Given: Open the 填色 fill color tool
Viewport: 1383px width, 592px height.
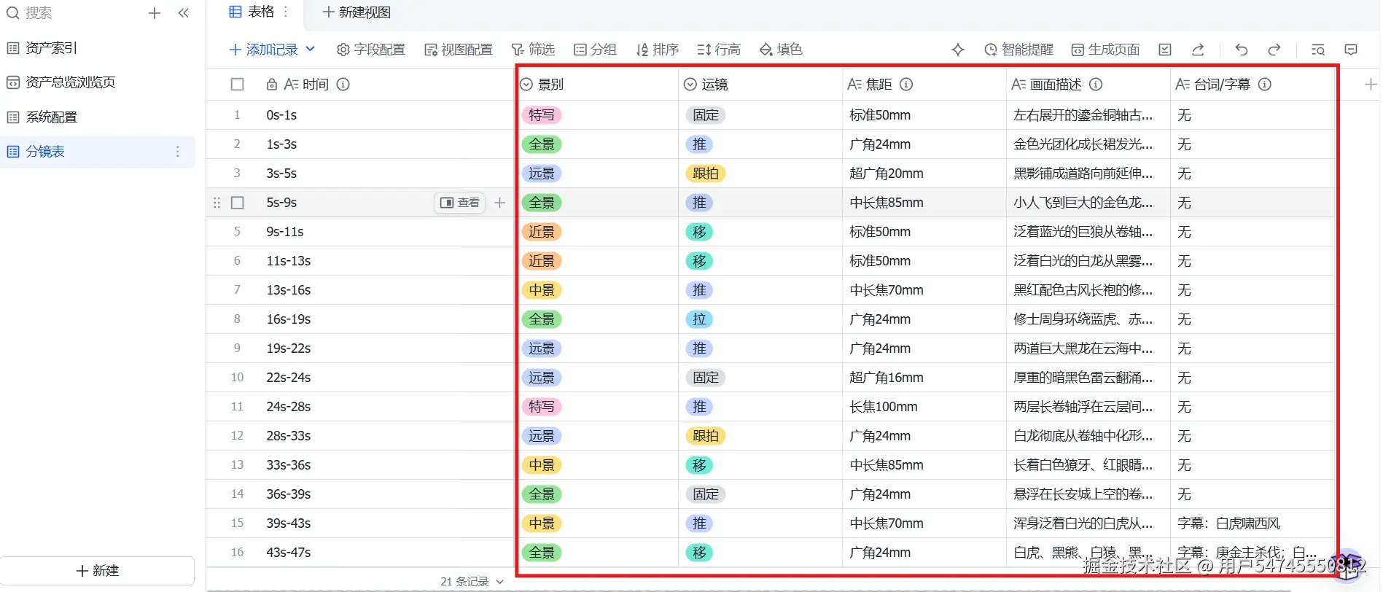Looking at the screenshot, I should 781,50.
